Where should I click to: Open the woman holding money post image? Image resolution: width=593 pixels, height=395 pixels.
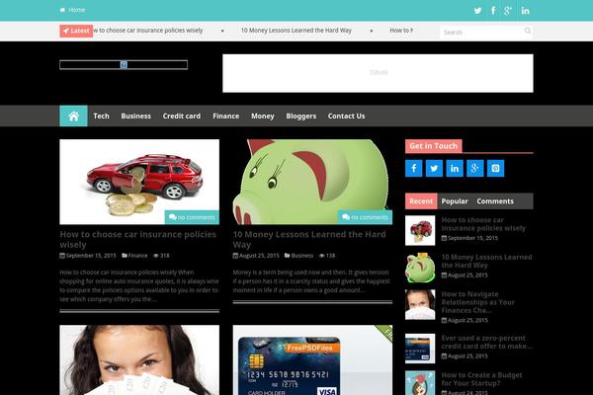coord(139,359)
